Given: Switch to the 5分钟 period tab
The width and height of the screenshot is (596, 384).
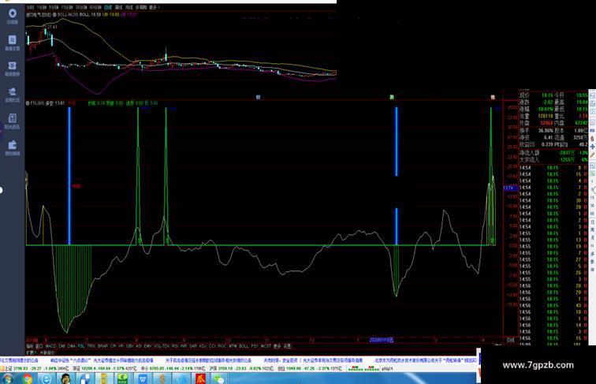Looking at the screenshot, I should (54, 7).
